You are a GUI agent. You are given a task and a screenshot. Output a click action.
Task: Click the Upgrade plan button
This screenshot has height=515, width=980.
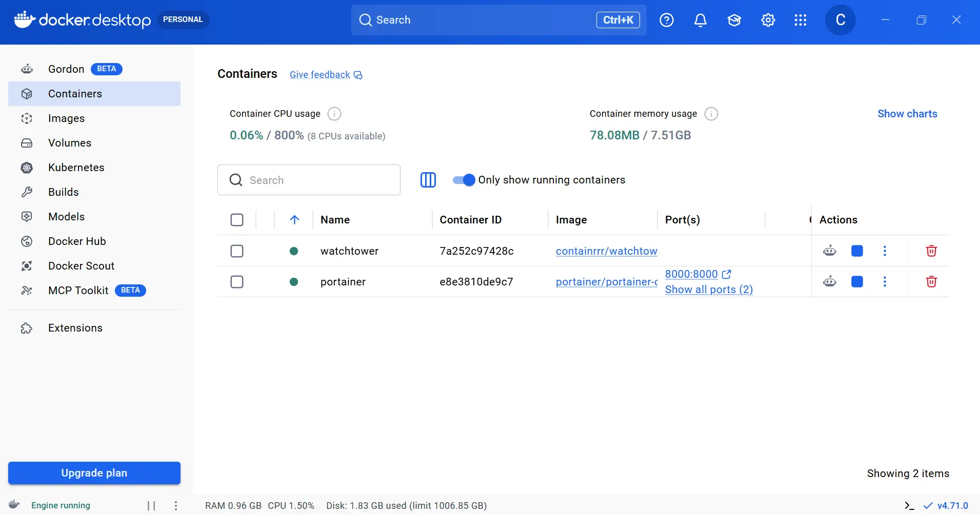94,473
